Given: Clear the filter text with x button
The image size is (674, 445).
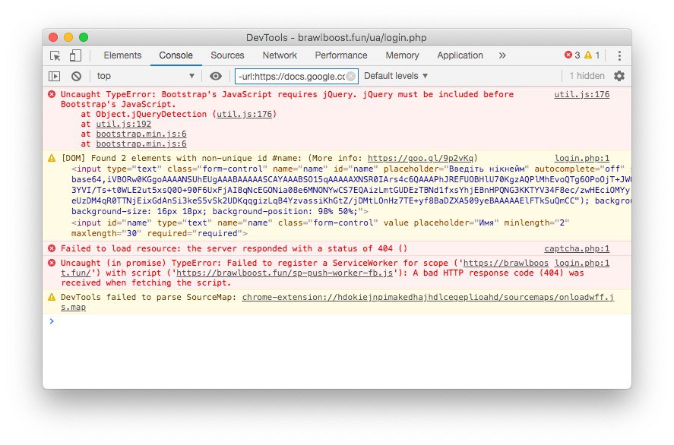Looking at the screenshot, I should [x=351, y=77].
